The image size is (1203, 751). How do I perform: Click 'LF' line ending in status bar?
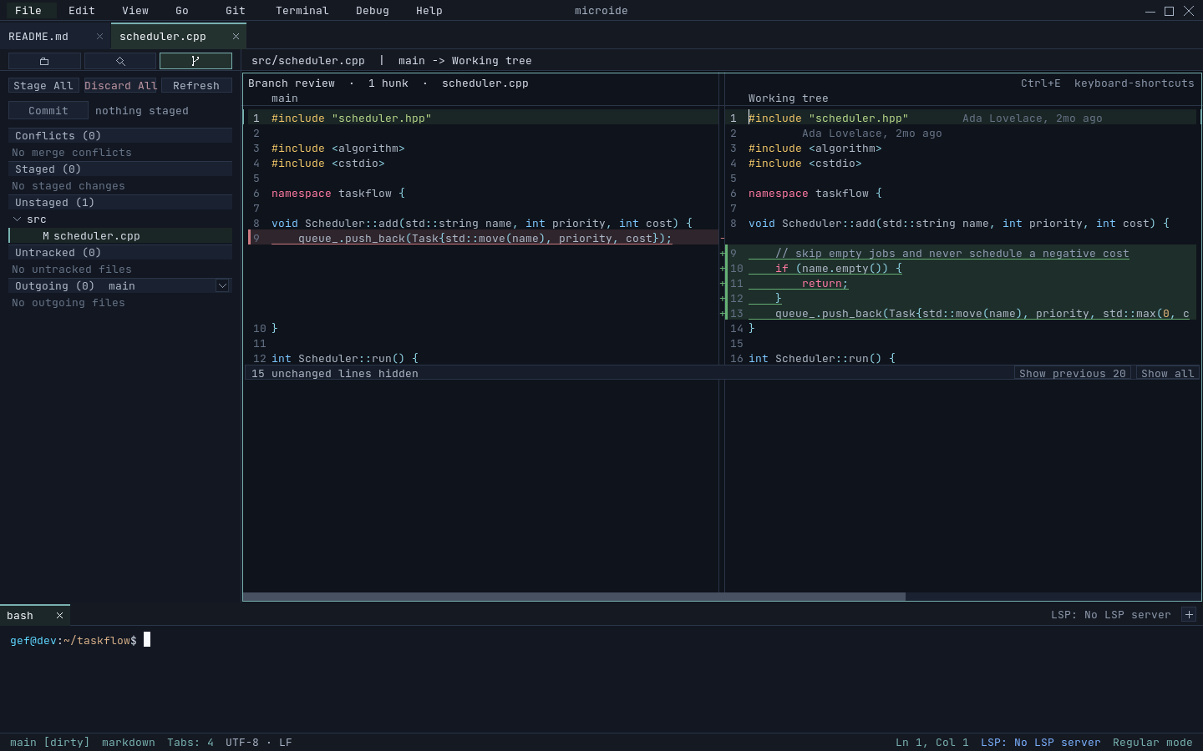[x=286, y=743]
